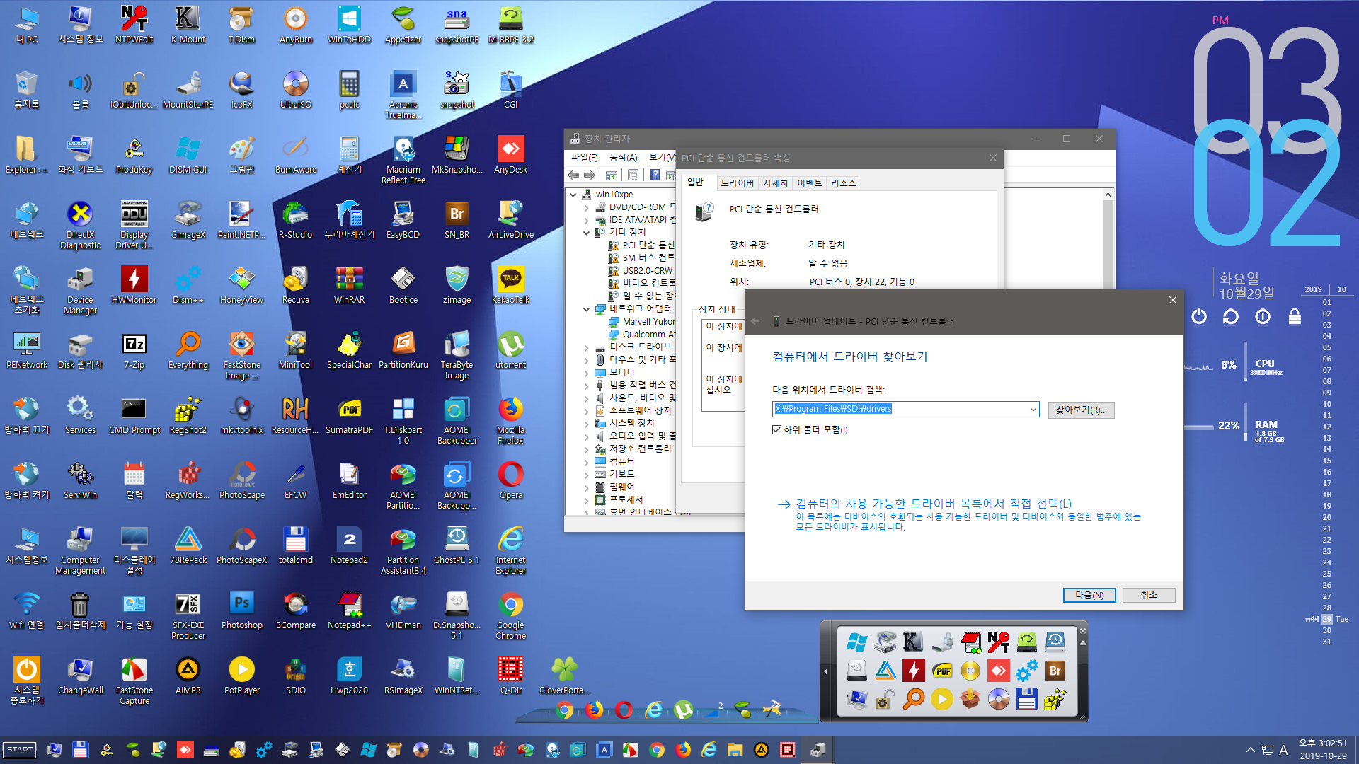
Task: Choose driver from available list link
Action: pyautogui.click(x=932, y=504)
